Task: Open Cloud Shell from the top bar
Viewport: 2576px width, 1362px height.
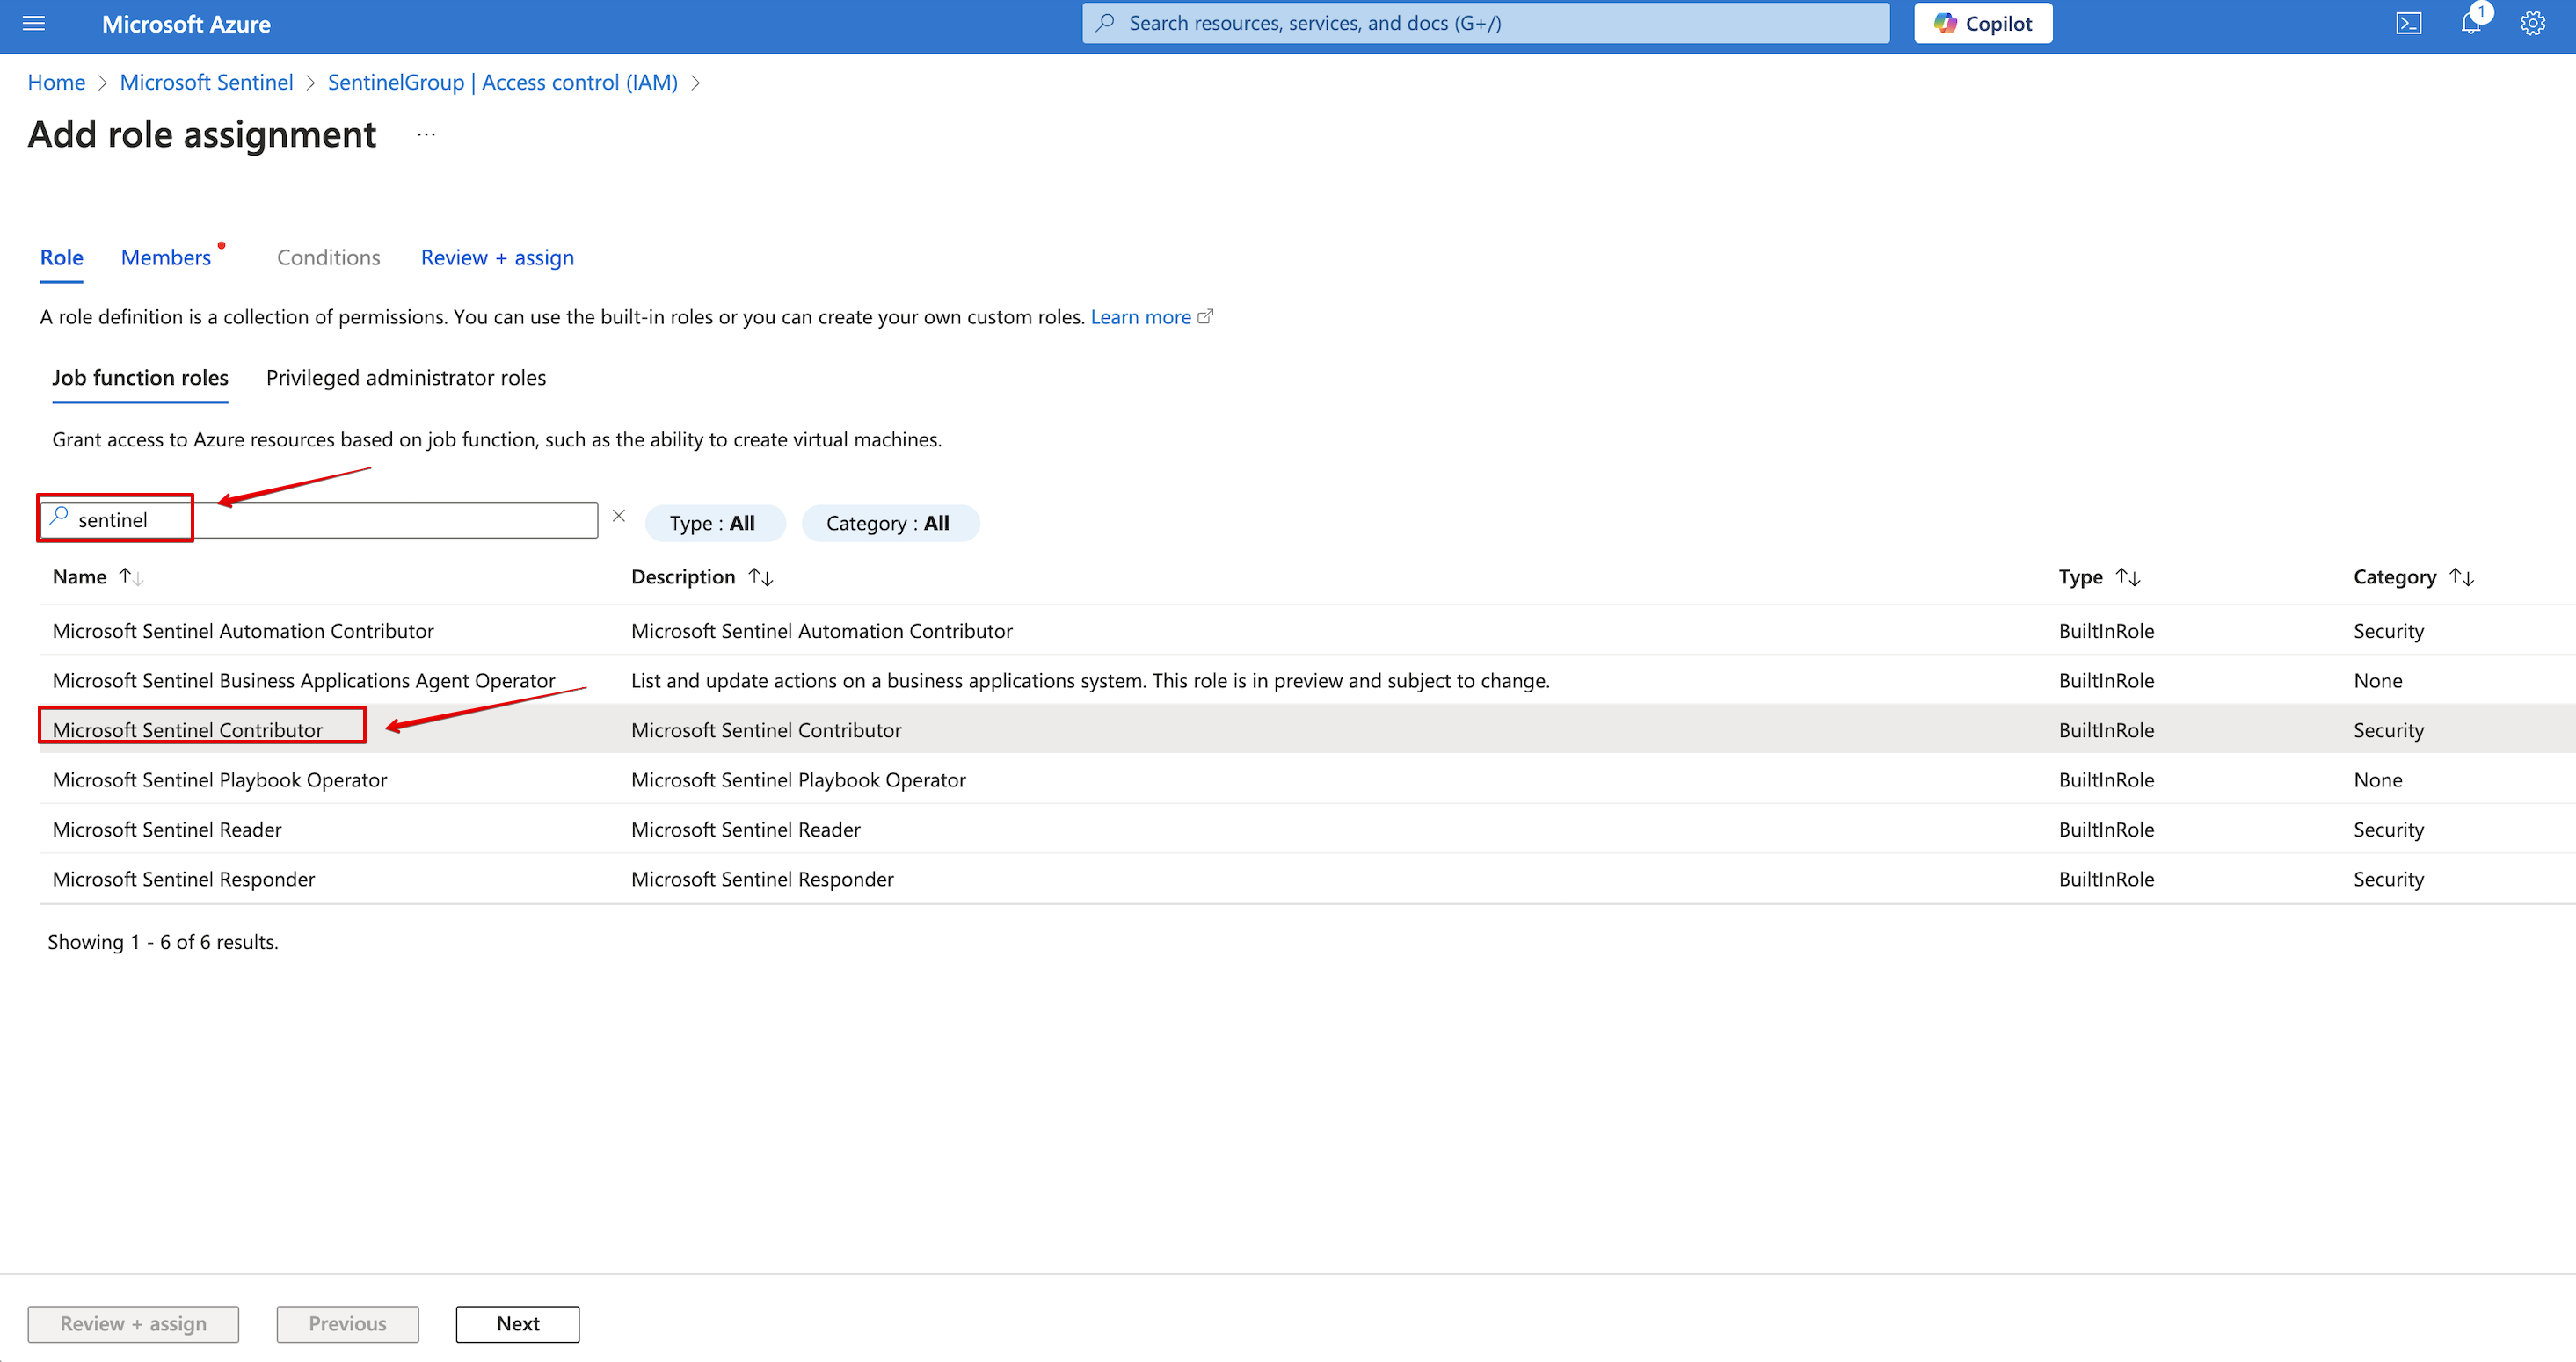Action: click(2408, 23)
